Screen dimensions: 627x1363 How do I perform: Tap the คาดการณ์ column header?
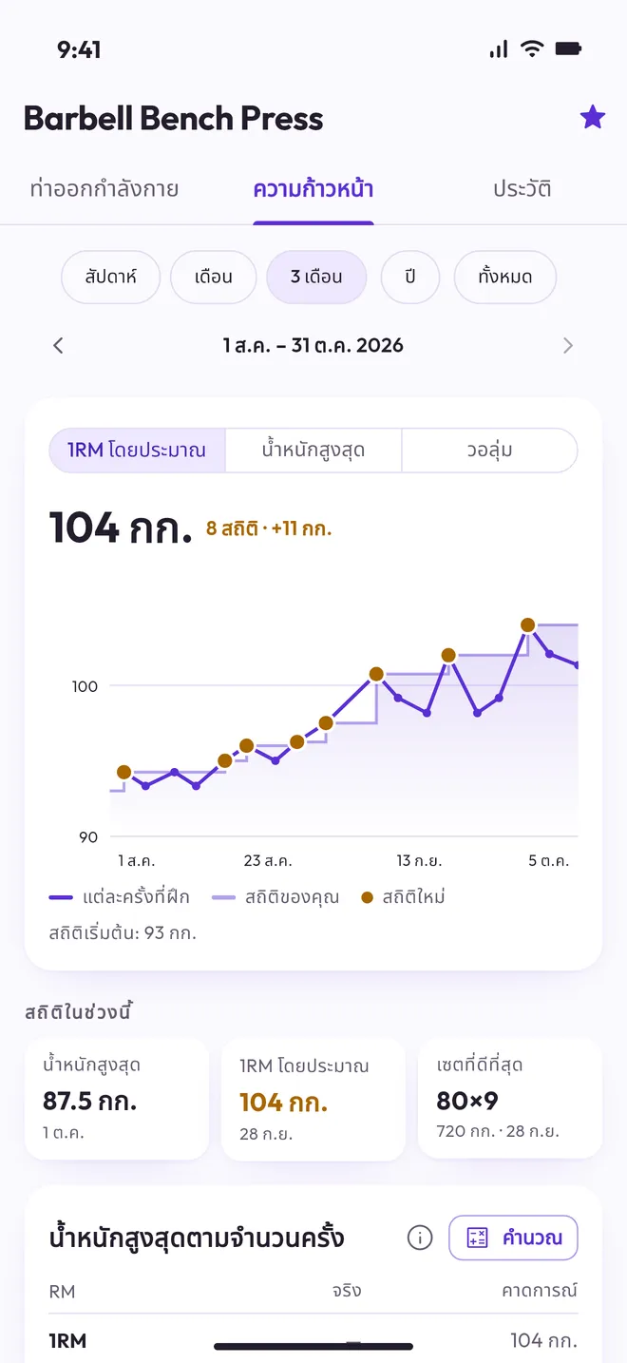coord(540,1291)
